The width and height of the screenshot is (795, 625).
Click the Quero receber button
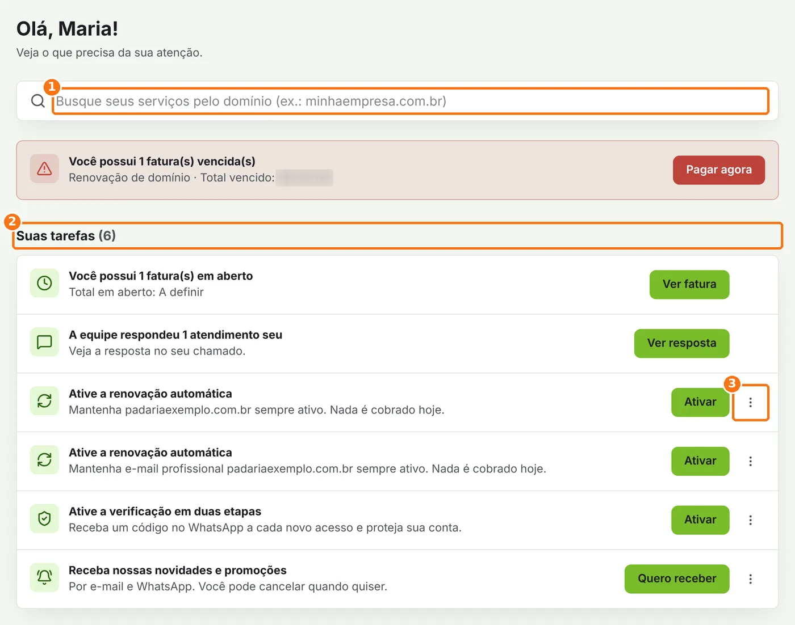677,579
